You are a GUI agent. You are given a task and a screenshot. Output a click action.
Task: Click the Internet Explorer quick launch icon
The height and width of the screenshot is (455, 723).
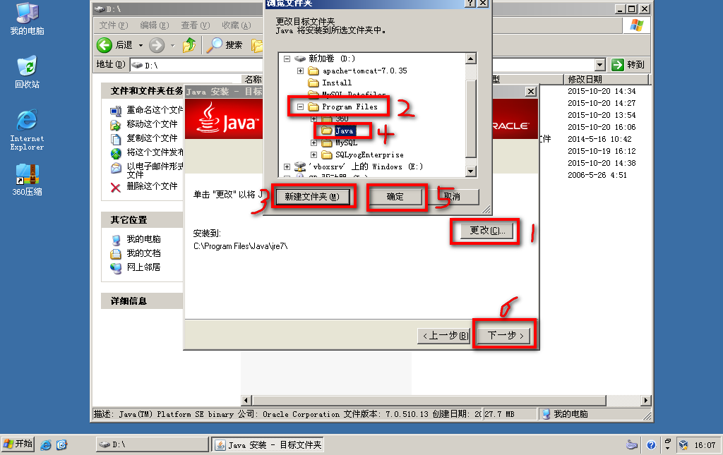pos(46,444)
